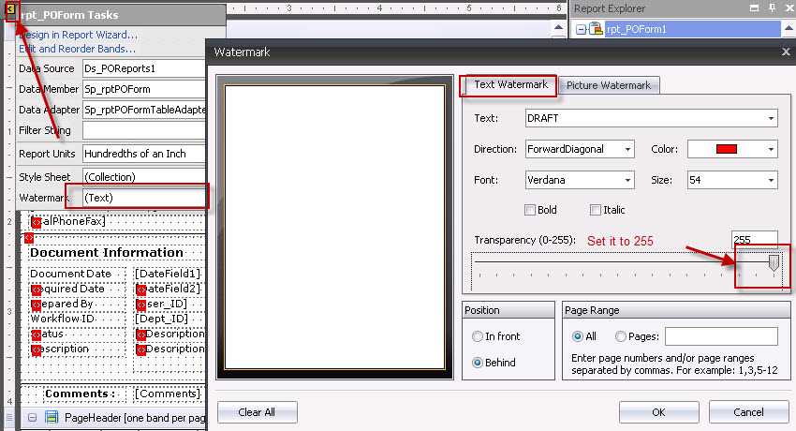
Task: Enable the Italic checkbox
Action: [596, 210]
